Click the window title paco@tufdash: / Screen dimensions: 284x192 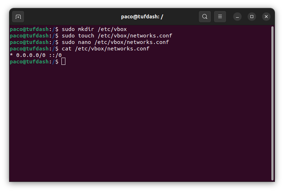pos(142,17)
